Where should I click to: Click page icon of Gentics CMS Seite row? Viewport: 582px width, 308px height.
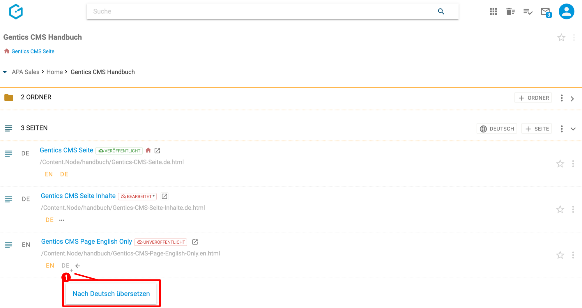coord(9,153)
